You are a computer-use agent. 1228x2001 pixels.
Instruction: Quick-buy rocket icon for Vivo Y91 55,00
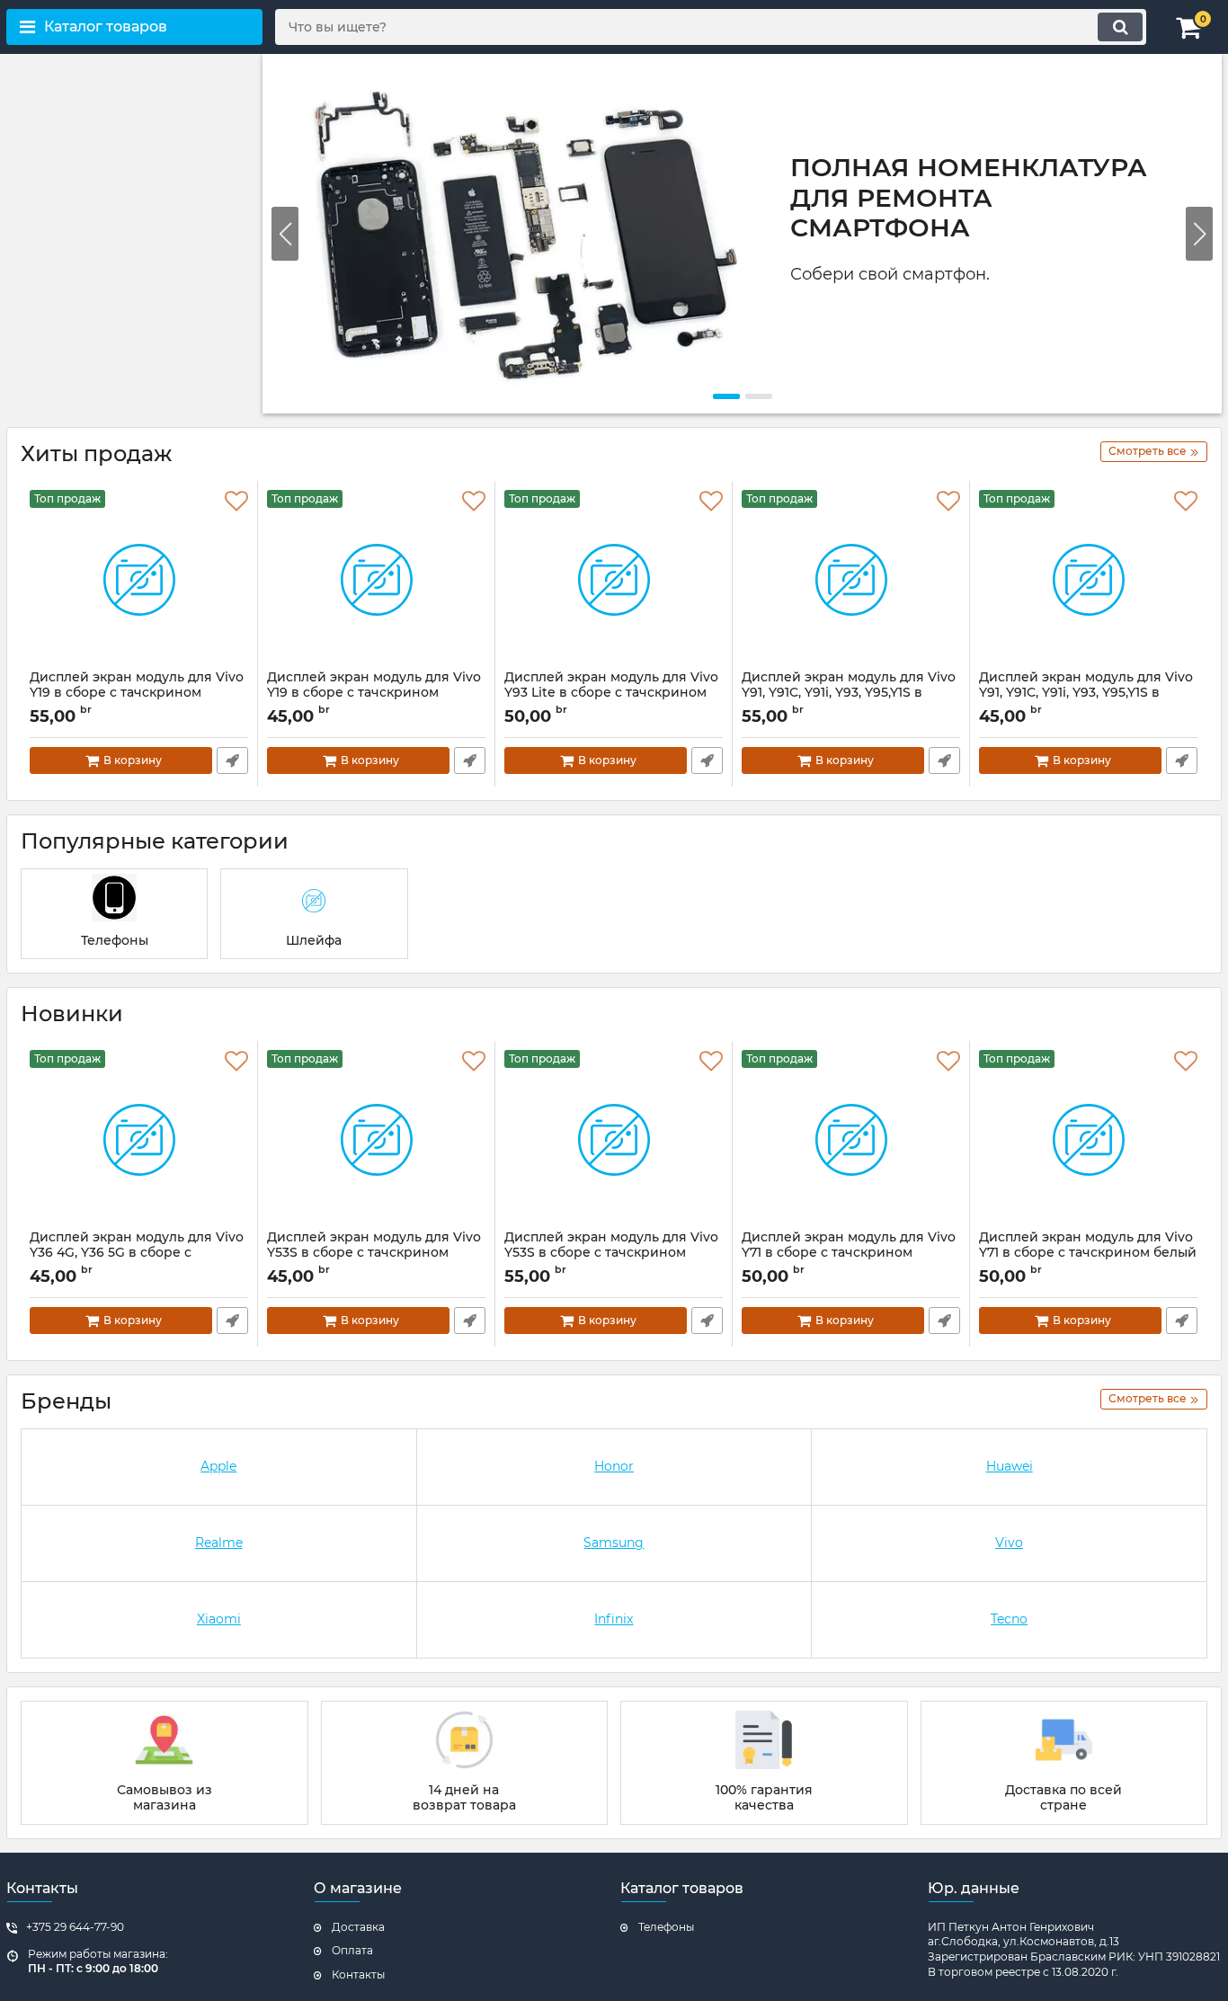[x=944, y=760]
